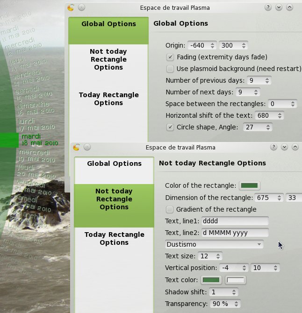Open Color of the rectangle green swatch
The width and height of the screenshot is (302, 313).
(x=250, y=185)
